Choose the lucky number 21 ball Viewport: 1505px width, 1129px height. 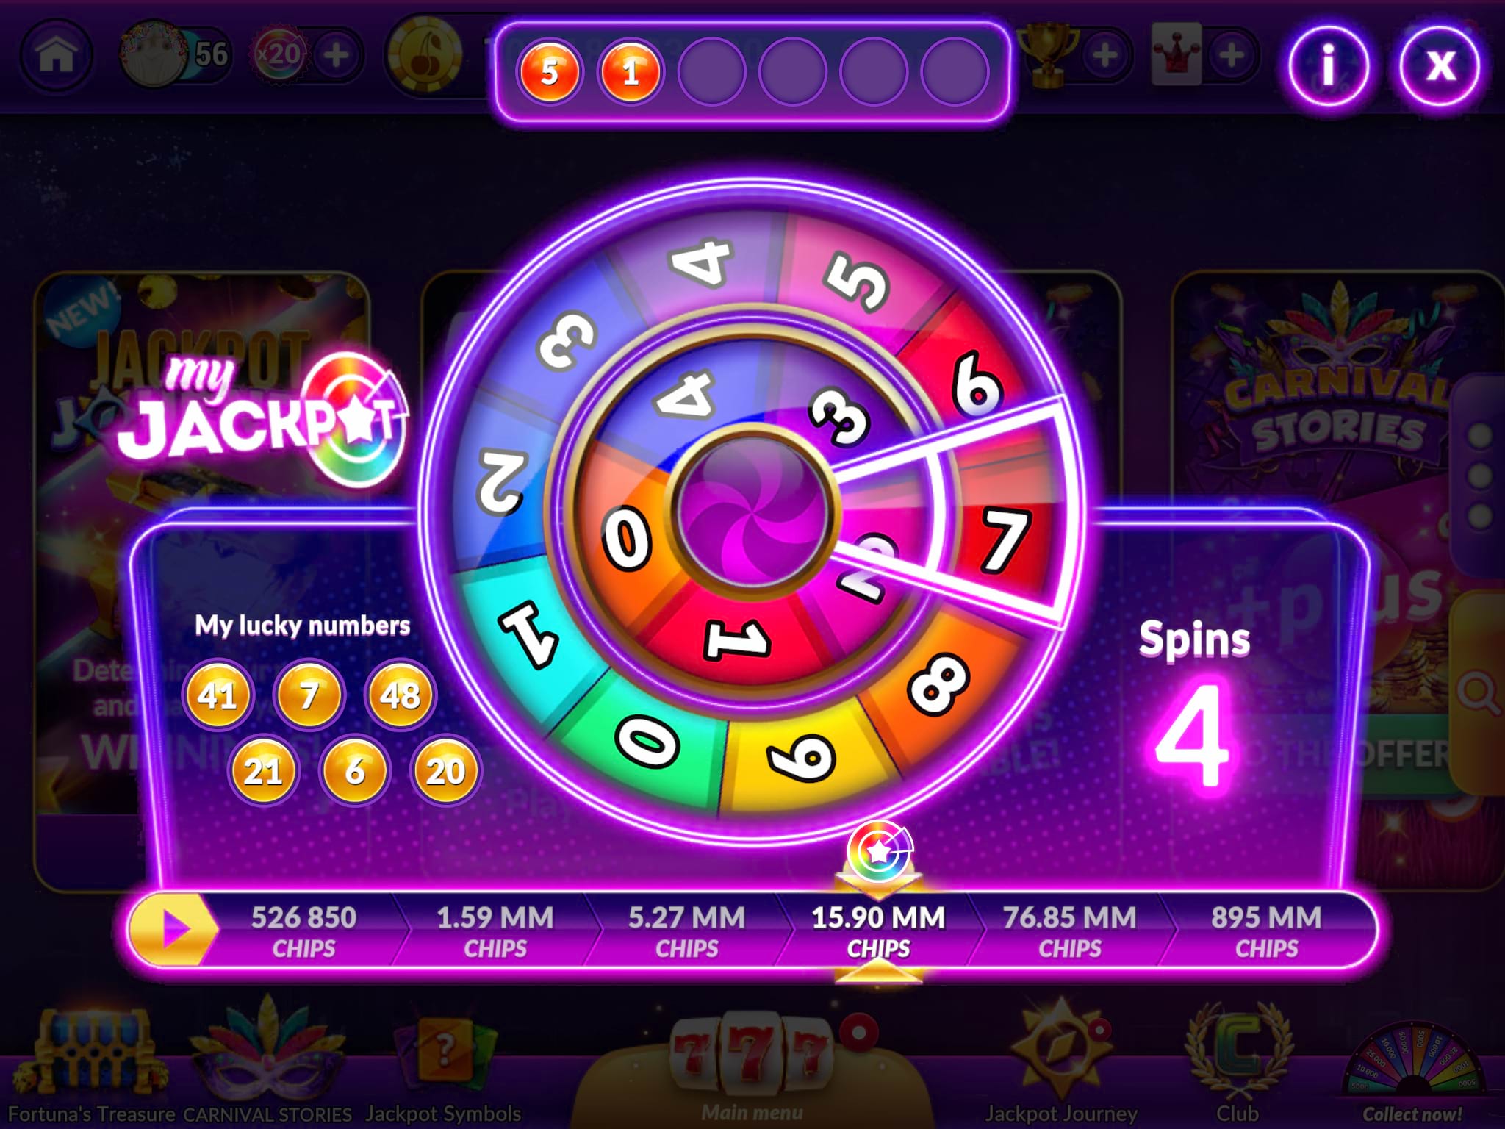point(263,771)
